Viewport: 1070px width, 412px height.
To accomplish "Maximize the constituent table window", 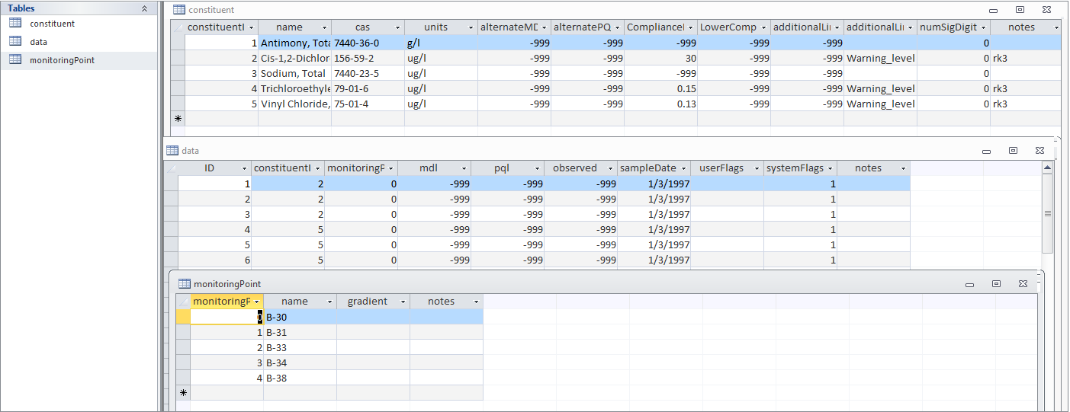I will tap(1020, 10).
